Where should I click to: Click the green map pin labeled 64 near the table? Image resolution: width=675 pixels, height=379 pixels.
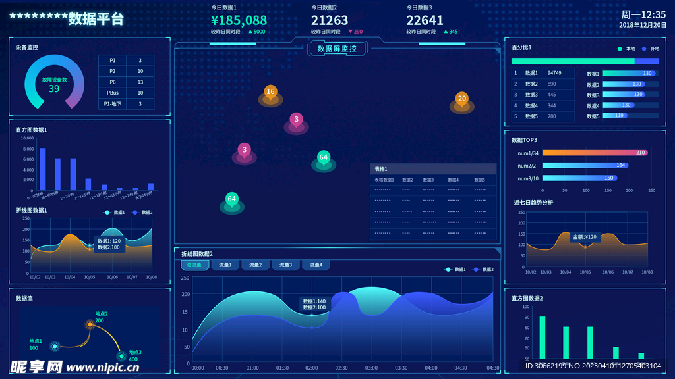323,158
